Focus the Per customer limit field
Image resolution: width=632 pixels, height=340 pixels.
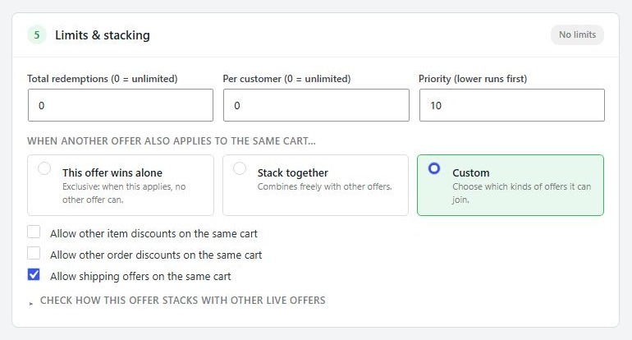[x=316, y=105]
